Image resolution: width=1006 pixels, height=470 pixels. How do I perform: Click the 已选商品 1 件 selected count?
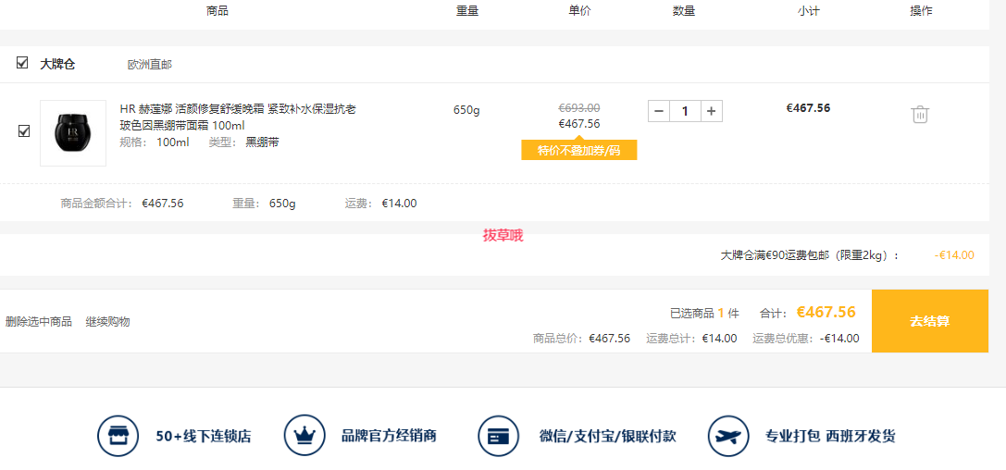tap(704, 314)
